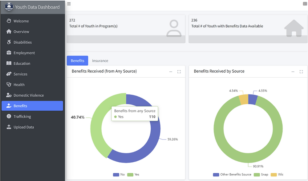
Task: Open the Overview page
Action: pos(21,32)
